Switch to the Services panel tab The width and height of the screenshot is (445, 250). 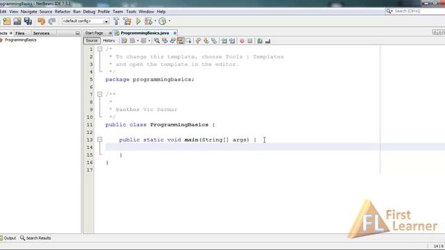click(41, 33)
